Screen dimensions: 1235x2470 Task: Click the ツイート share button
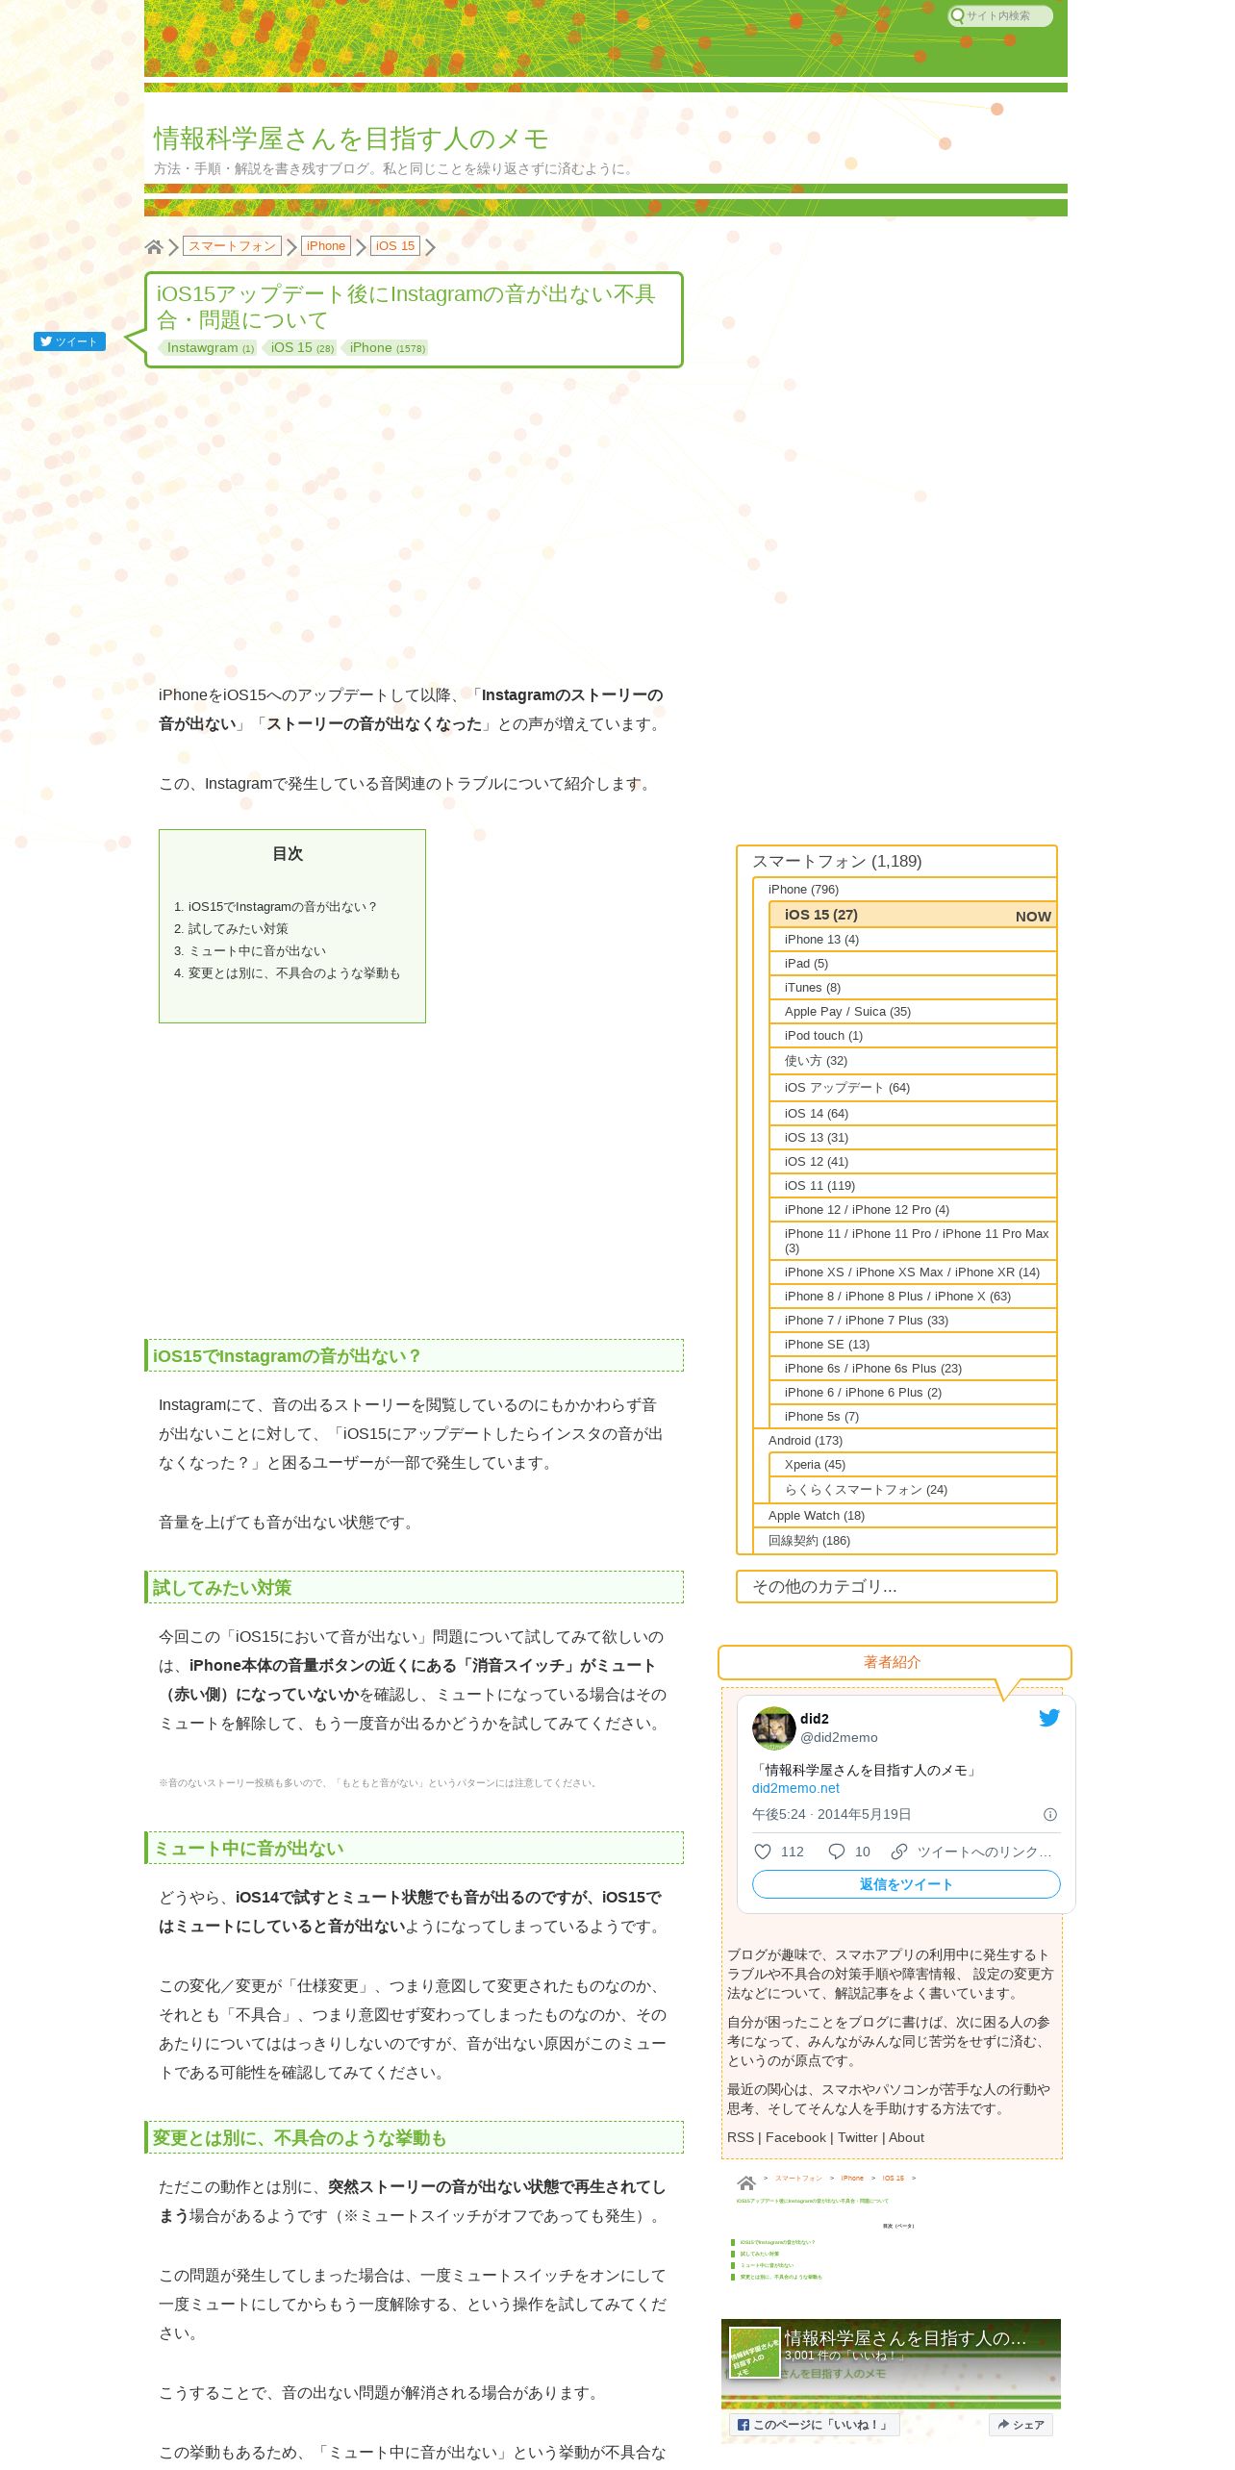click(x=69, y=341)
